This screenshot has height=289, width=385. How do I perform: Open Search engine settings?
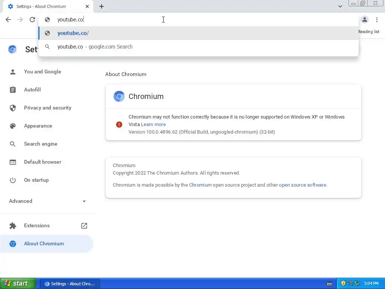coord(41,144)
